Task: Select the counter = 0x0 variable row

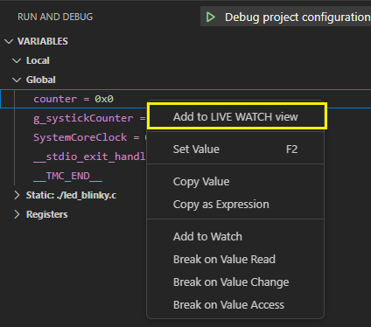Action: point(185,99)
